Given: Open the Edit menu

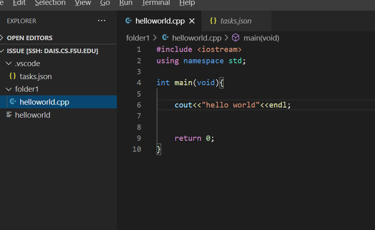Looking at the screenshot, I should 19,3.
